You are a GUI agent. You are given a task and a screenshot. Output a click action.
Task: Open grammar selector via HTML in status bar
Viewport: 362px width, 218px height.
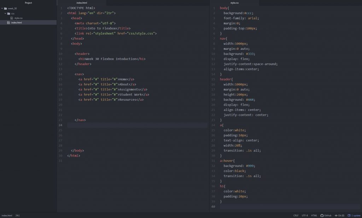[x=314, y=216]
